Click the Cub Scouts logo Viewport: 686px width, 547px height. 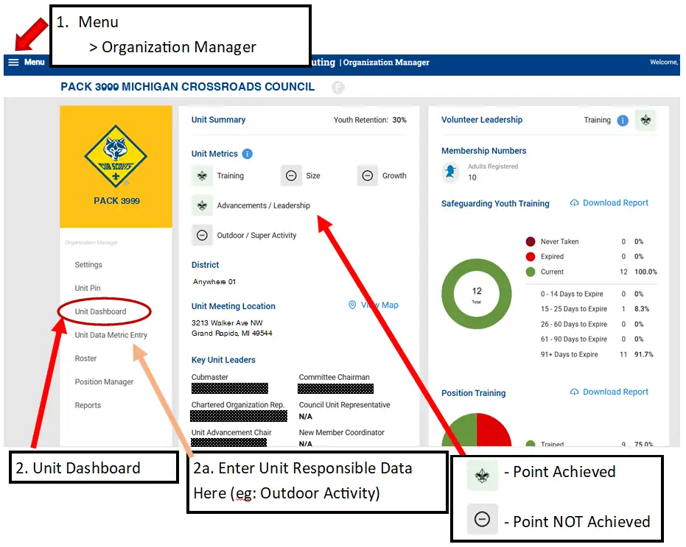click(x=116, y=156)
